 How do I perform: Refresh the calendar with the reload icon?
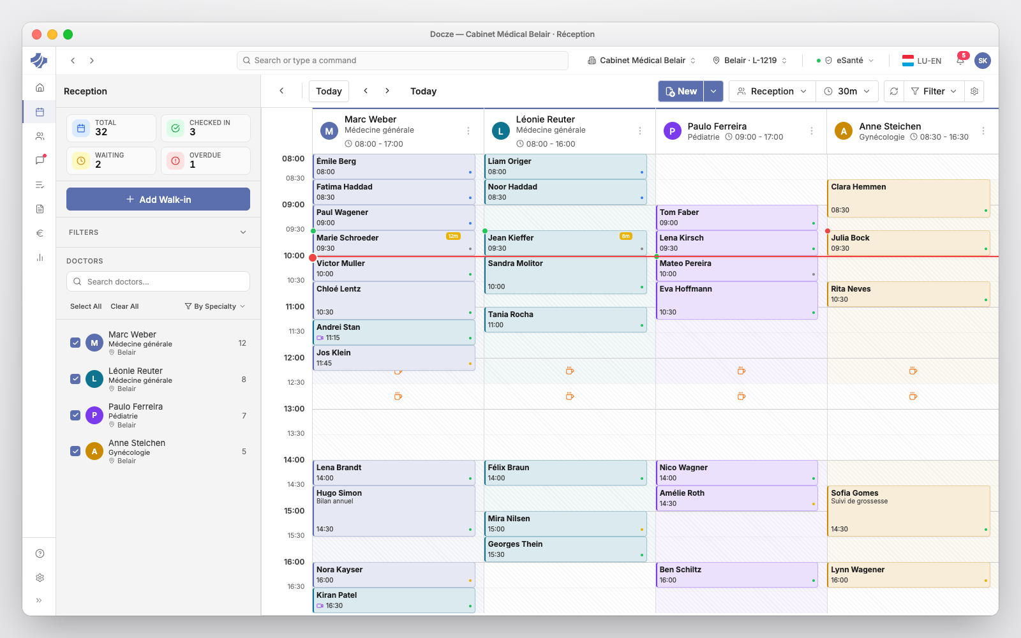coord(894,91)
